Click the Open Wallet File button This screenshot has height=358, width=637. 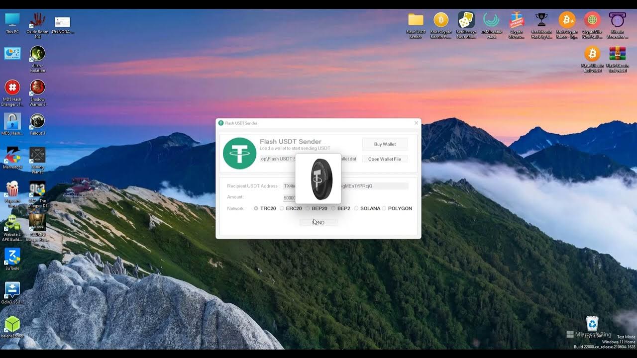[385, 159]
